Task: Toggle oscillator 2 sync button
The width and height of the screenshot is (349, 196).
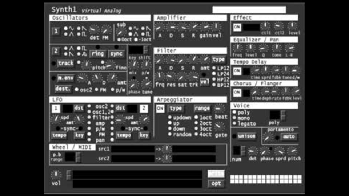Action: coord(116,54)
